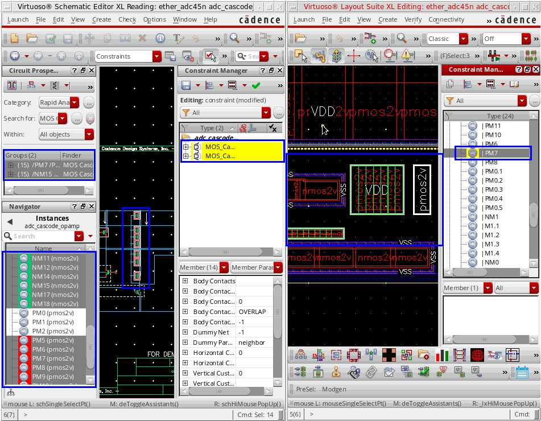Click the Save icon in schematic toolbar

68,39
